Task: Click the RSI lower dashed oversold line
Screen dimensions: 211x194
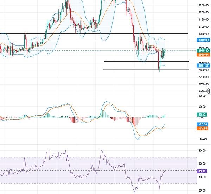Action: click(88, 184)
